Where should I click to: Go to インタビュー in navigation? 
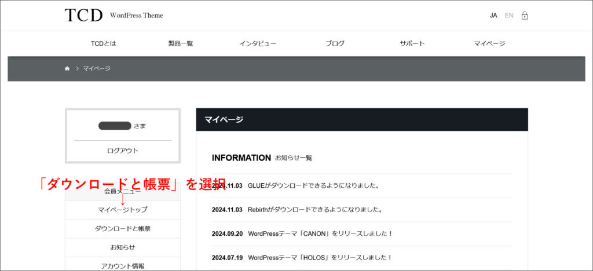click(x=258, y=44)
